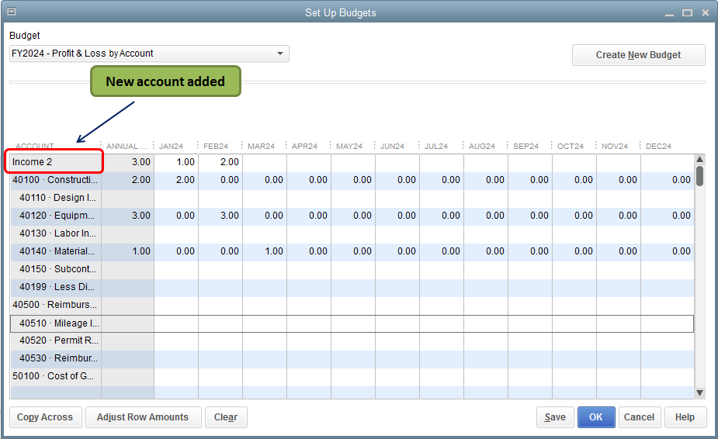Click the JUN24 column header
Screen dimensions: 718x439
(x=393, y=146)
